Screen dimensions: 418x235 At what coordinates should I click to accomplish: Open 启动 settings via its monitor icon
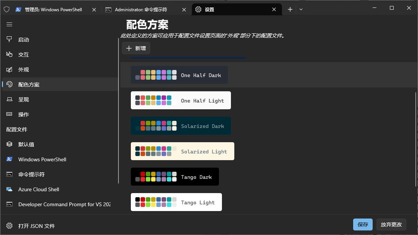[x=9, y=39]
